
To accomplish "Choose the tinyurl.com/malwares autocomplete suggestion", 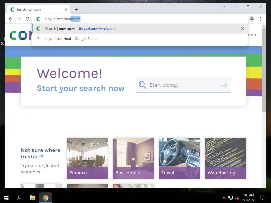I will (x=140, y=29).
